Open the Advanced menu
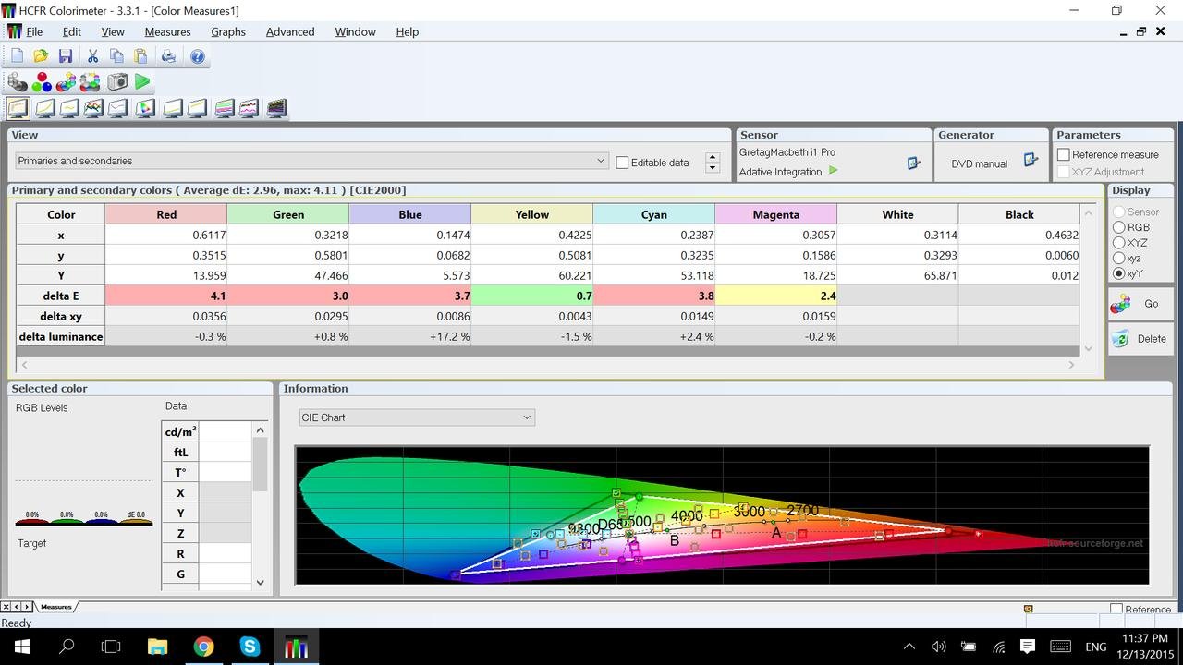Screen dimensions: 1183x665 click(x=290, y=31)
